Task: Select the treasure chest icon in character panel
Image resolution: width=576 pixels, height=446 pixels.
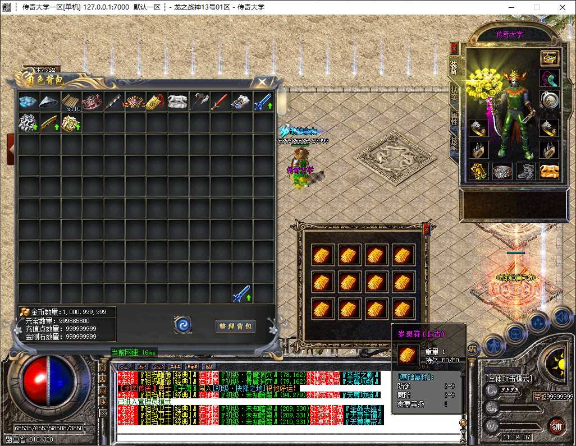Action: (x=550, y=58)
